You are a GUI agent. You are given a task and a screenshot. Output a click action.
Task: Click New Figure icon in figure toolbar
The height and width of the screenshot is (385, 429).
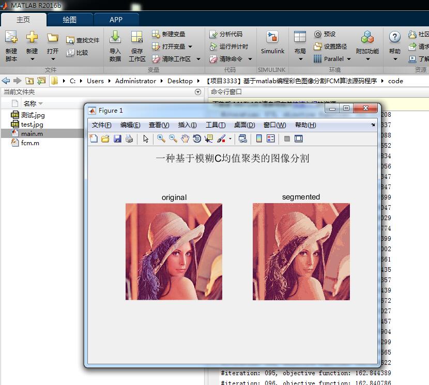(94, 138)
